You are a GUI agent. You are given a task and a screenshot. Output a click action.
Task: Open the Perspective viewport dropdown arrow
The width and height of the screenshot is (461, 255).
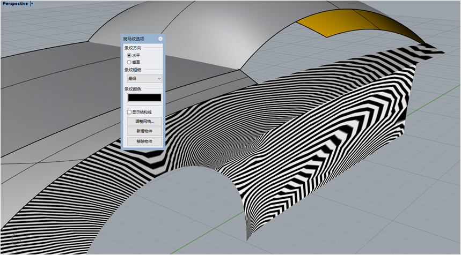(x=32, y=4)
